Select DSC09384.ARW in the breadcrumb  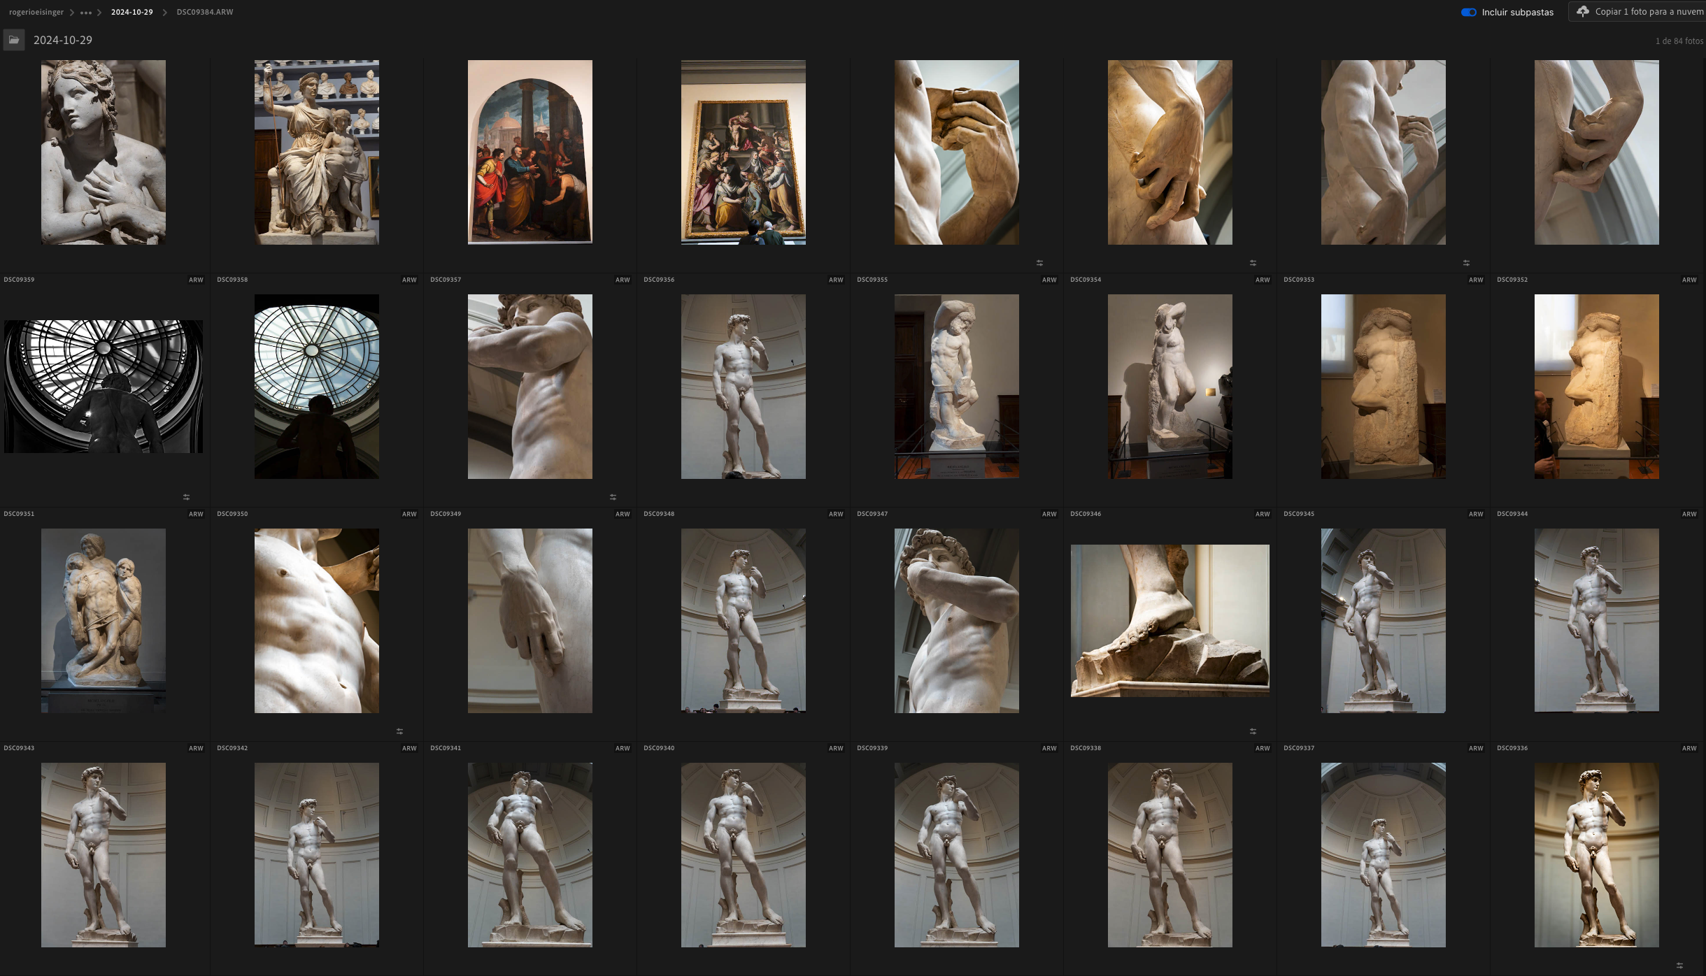[205, 12]
